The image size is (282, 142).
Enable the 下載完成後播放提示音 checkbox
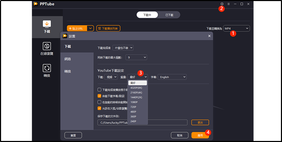(99, 90)
